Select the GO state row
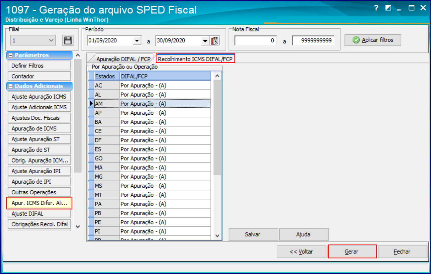 149,158
